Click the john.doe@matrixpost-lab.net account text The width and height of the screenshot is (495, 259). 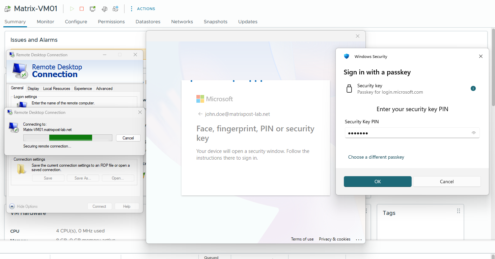click(238, 114)
